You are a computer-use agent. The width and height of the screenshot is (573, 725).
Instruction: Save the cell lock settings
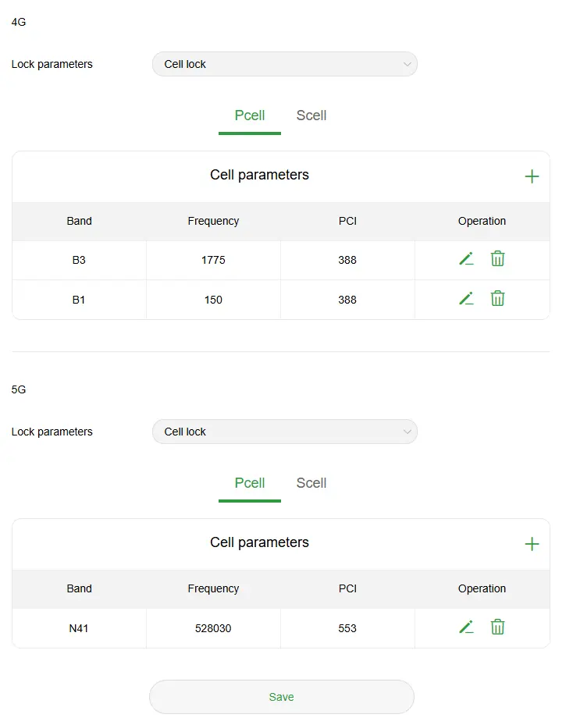pyautogui.click(x=282, y=697)
